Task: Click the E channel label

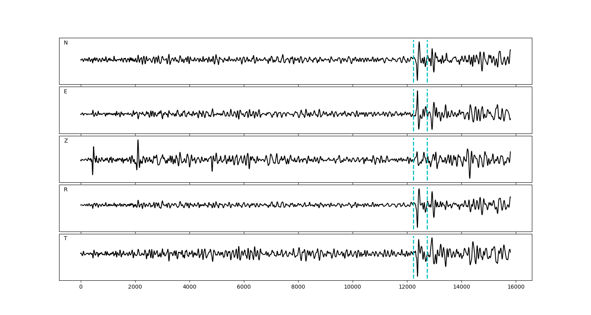Action: [x=66, y=92]
